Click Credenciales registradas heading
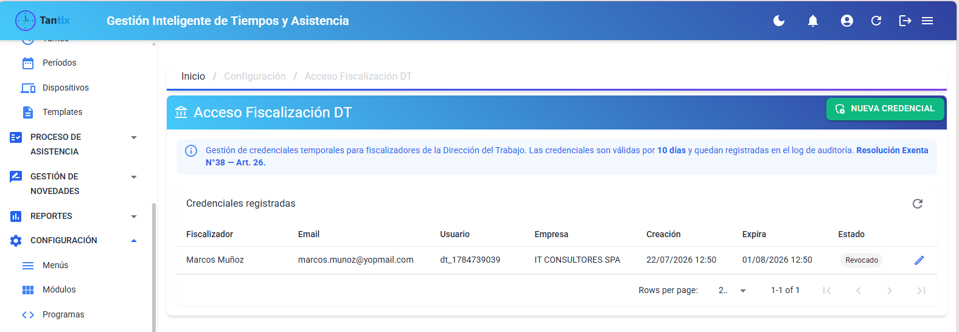The image size is (959, 332). 241,204
